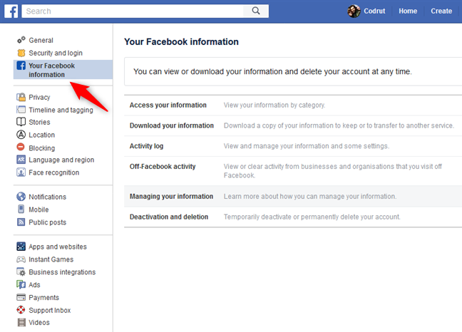462x332 pixels.
Task: Open General settings
Action: (41, 40)
